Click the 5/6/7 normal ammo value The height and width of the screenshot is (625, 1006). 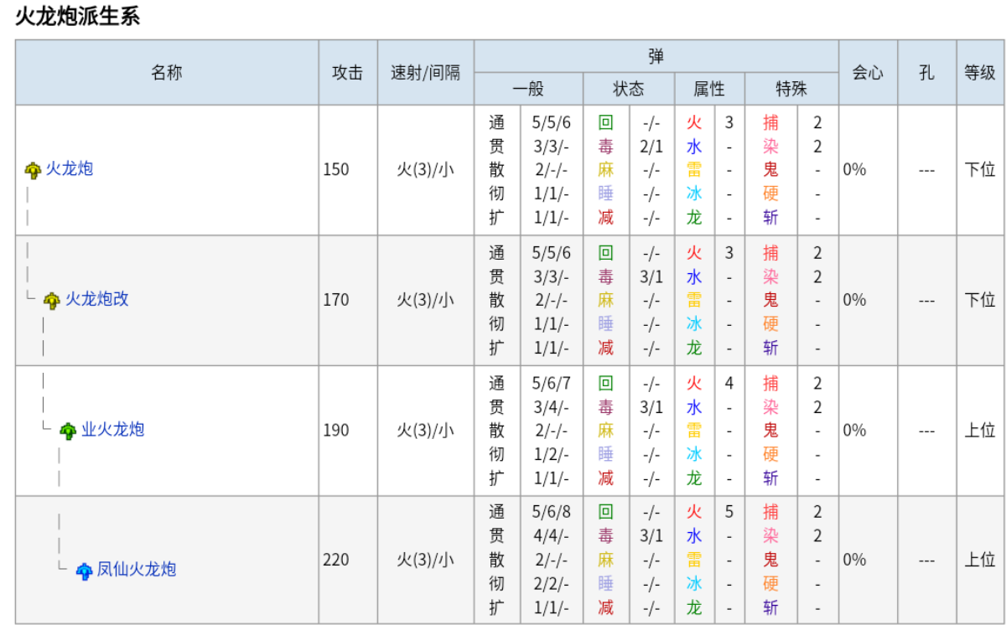(551, 384)
